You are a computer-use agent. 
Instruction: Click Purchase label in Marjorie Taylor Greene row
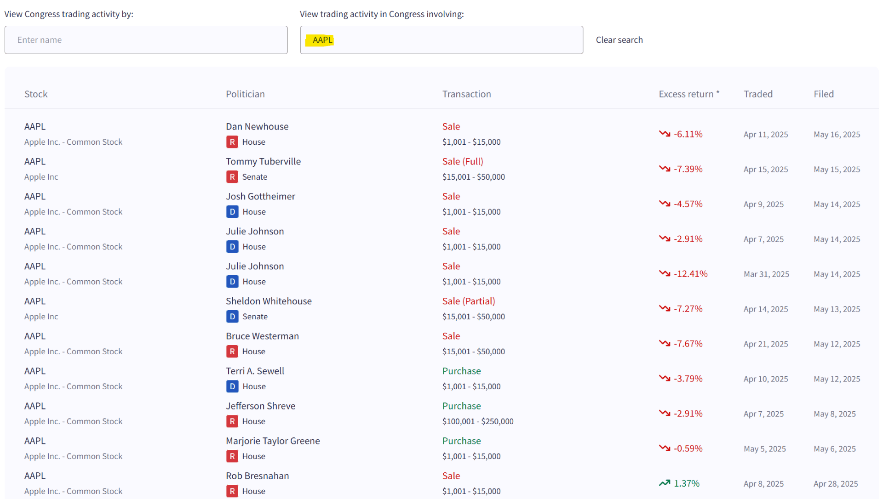461,441
